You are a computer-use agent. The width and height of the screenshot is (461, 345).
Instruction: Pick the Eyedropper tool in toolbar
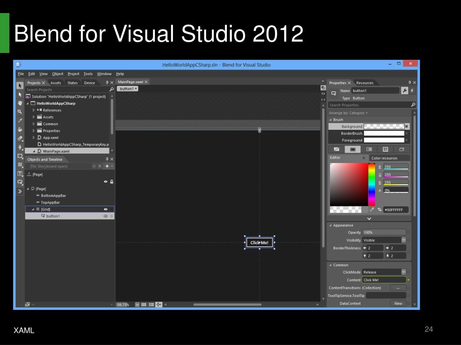coord(20,120)
